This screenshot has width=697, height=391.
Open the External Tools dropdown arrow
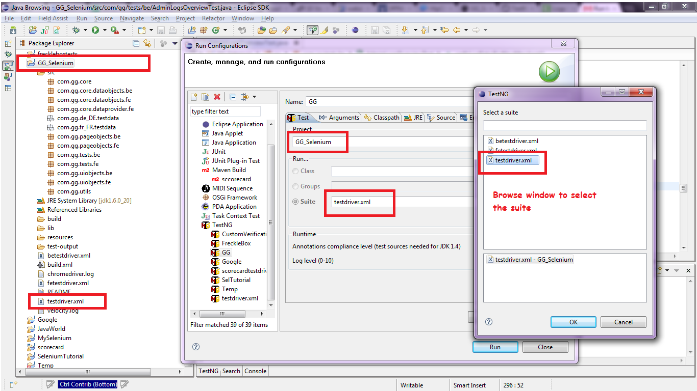point(124,31)
